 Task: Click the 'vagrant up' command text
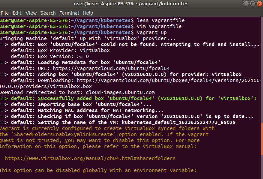152,32
